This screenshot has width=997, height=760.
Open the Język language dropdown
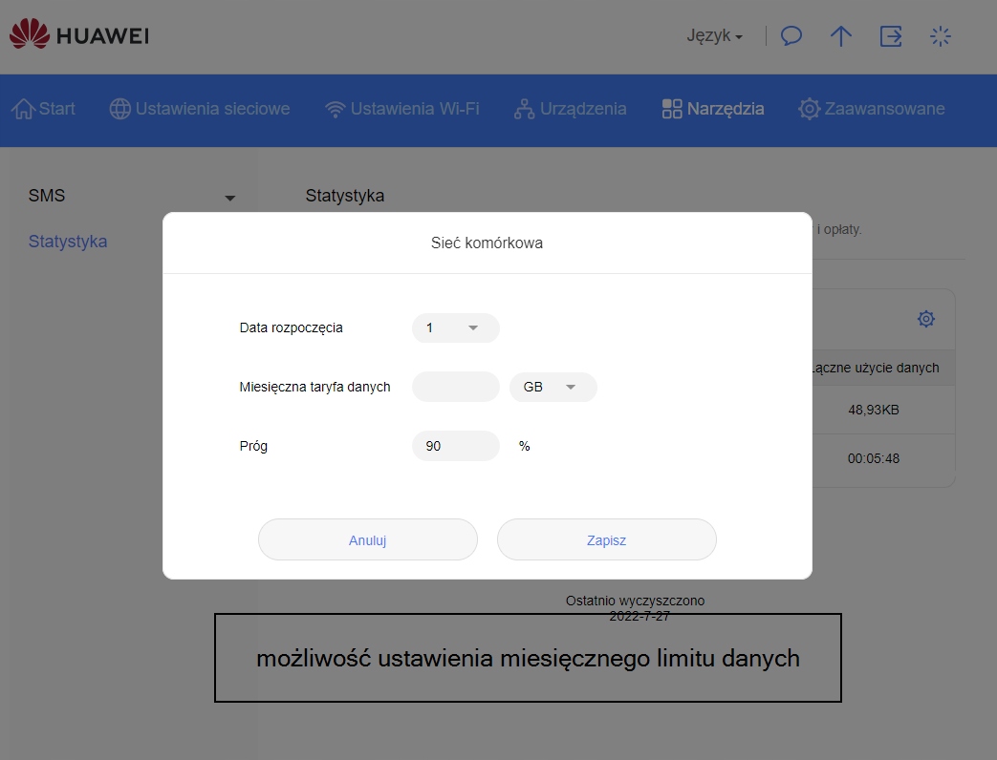pyautogui.click(x=714, y=36)
